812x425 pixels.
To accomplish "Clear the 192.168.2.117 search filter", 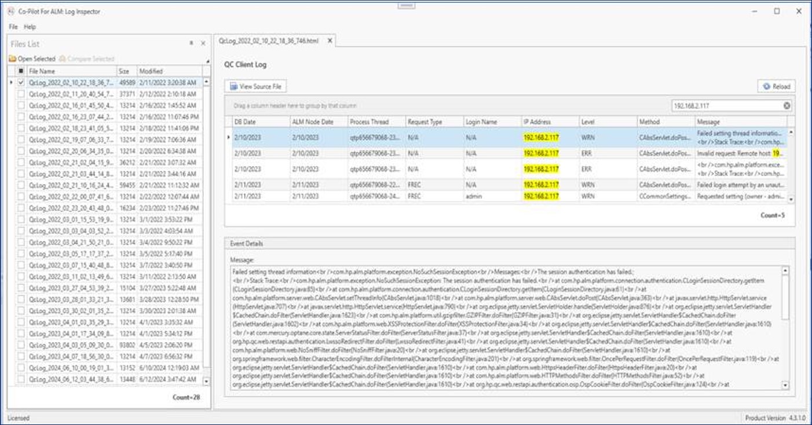I will [787, 106].
